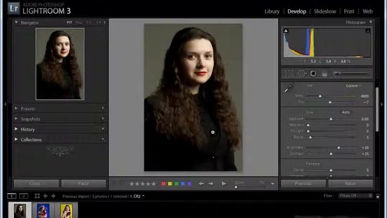This screenshot has height=218, width=387.
Task: Set rating to three stars
Action: point(143,183)
